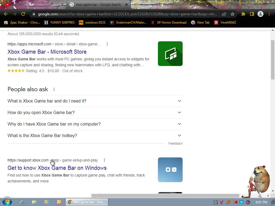Expand What is the Xbox Game Bar hotkey
The width and height of the screenshot is (275, 206).
click(95, 135)
